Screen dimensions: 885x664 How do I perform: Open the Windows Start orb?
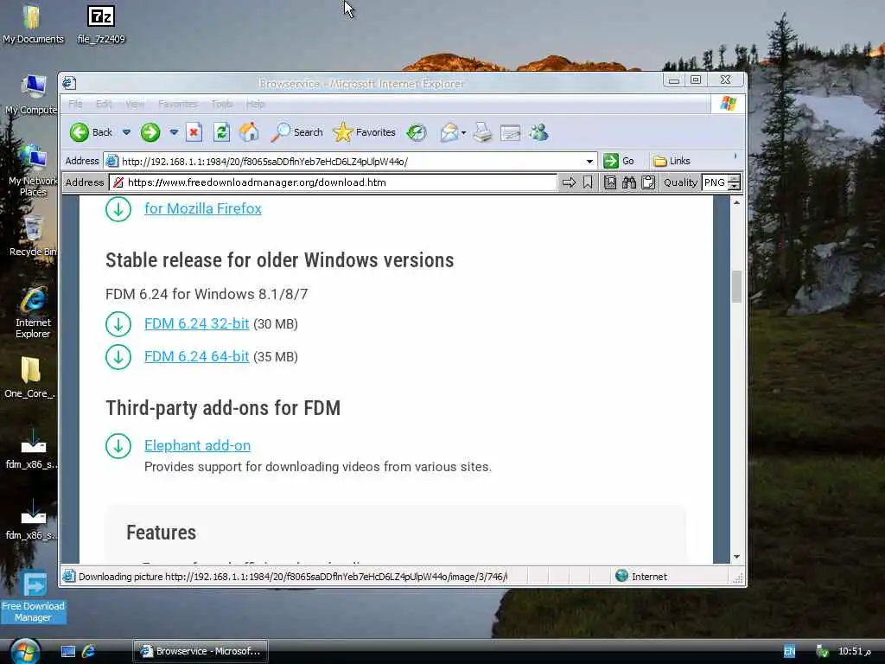[x=25, y=651]
